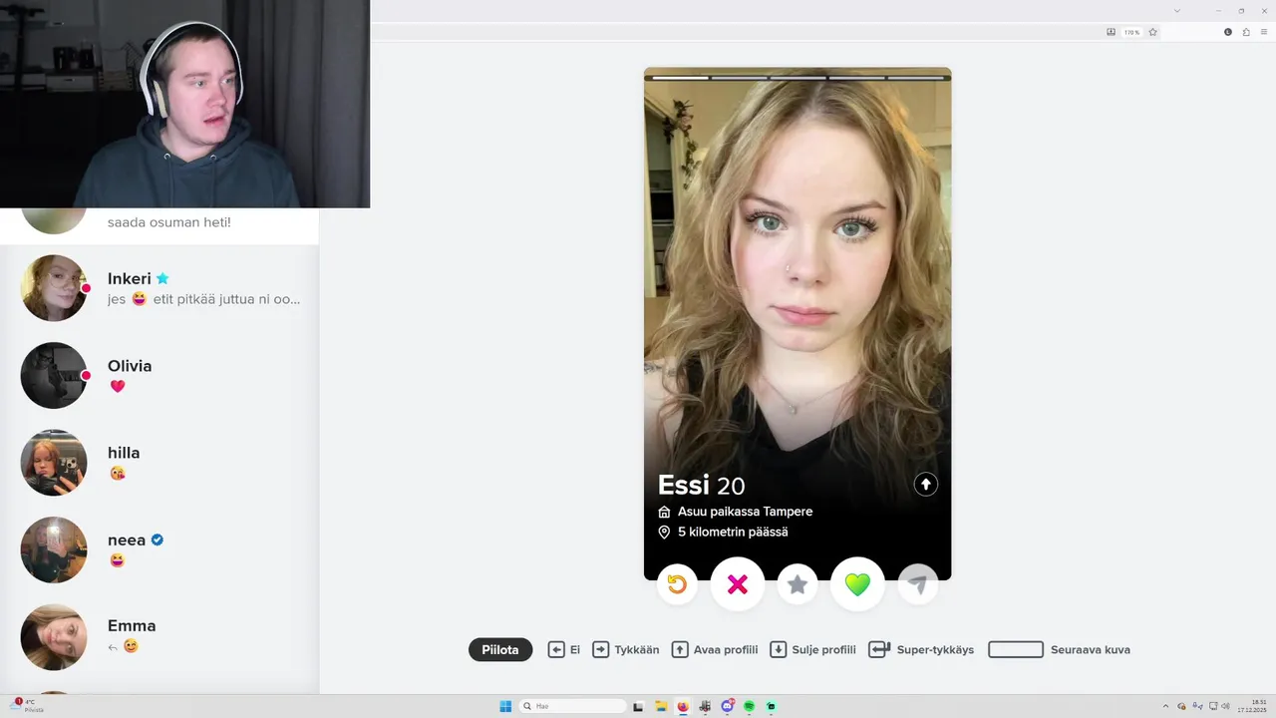Image resolution: width=1276 pixels, height=718 pixels.
Task: Jump to the last photo progress segment
Action: tap(917, 77)
